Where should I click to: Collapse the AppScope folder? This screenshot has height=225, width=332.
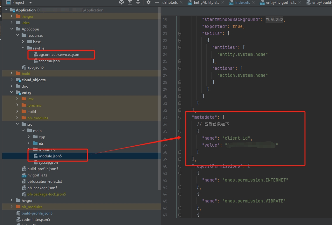12,29
